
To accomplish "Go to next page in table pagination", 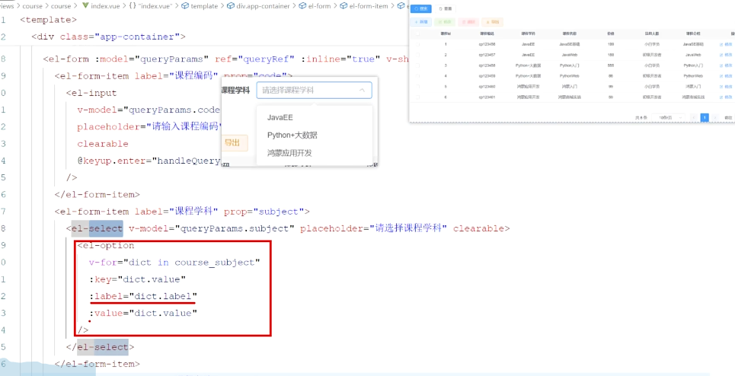I will [715, 117].
